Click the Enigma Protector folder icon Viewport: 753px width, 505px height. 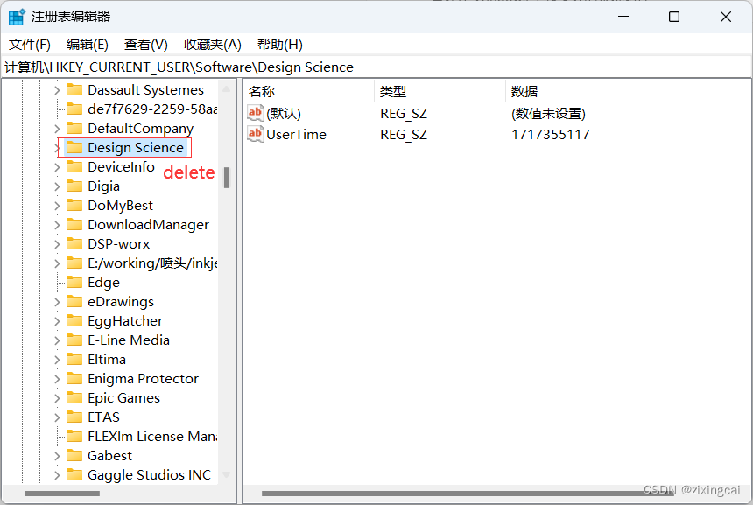tap(74, 378)
